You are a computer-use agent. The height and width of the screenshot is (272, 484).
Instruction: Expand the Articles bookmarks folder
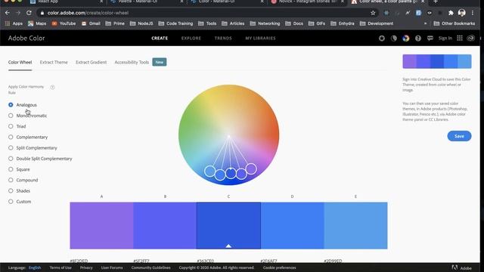(x=233, y=23)
